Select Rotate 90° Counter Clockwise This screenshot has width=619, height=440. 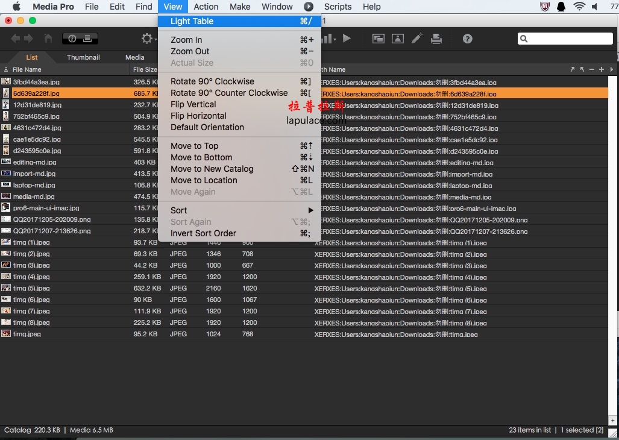239,93
